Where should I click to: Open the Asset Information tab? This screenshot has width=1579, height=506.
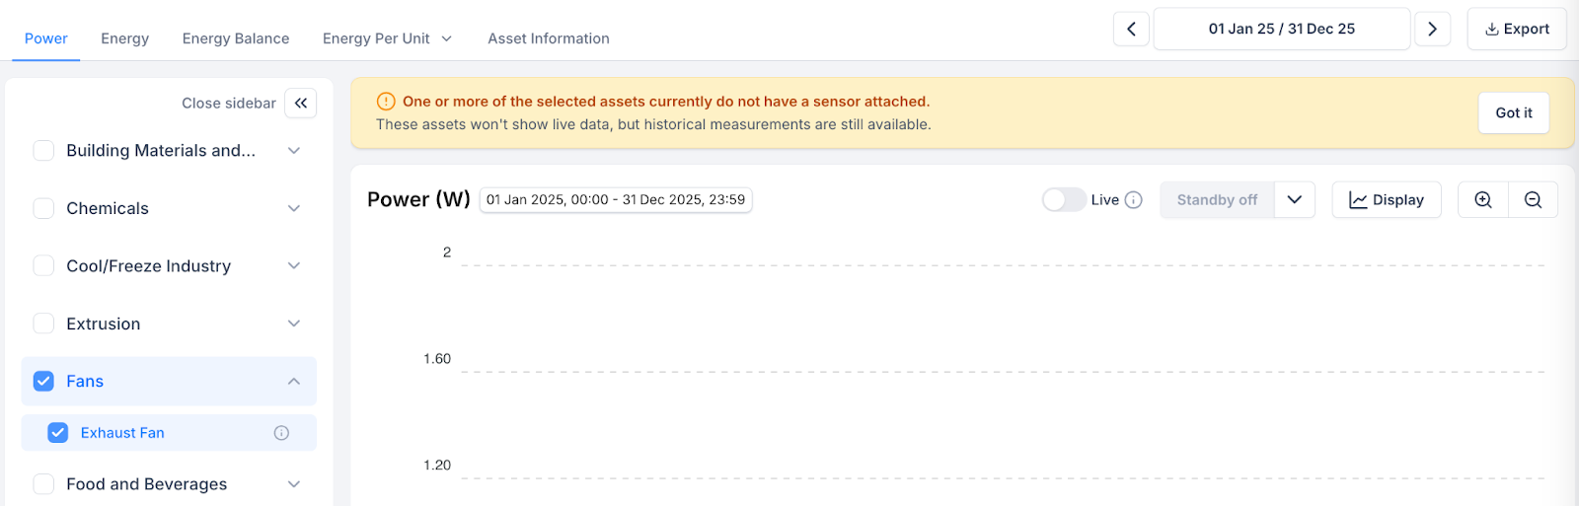[549, 38]
